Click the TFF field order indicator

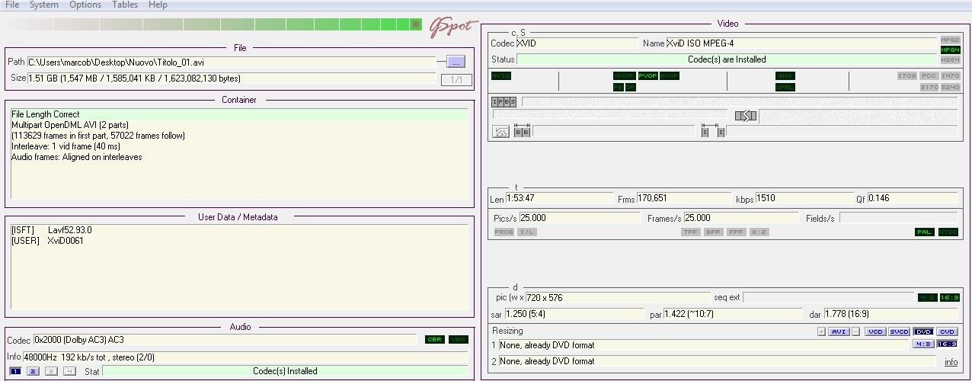tap(691, 232)
